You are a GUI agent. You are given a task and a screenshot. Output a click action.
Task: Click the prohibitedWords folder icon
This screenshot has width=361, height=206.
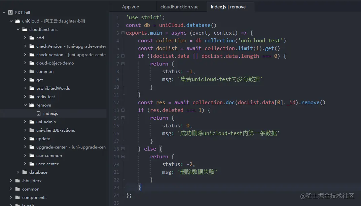[x=32, y=88]
